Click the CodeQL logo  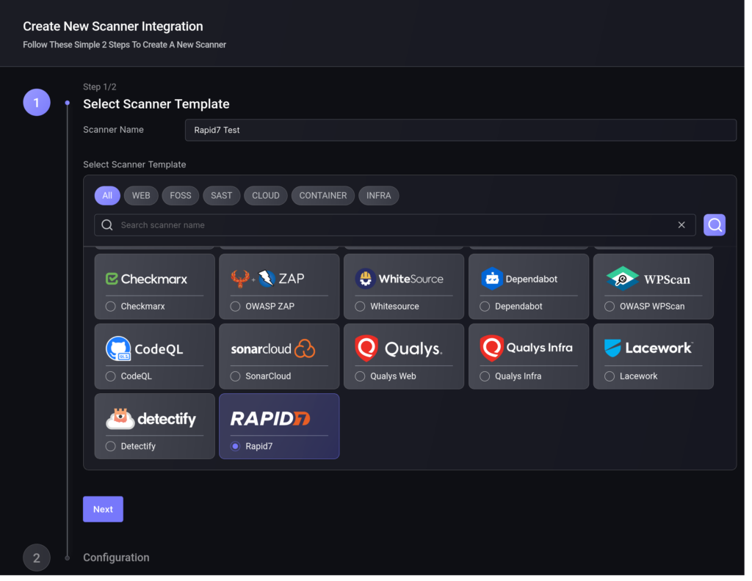coord(145,348)
